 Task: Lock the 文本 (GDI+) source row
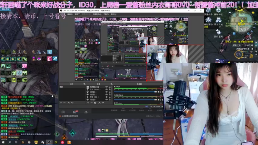point(110,97)
